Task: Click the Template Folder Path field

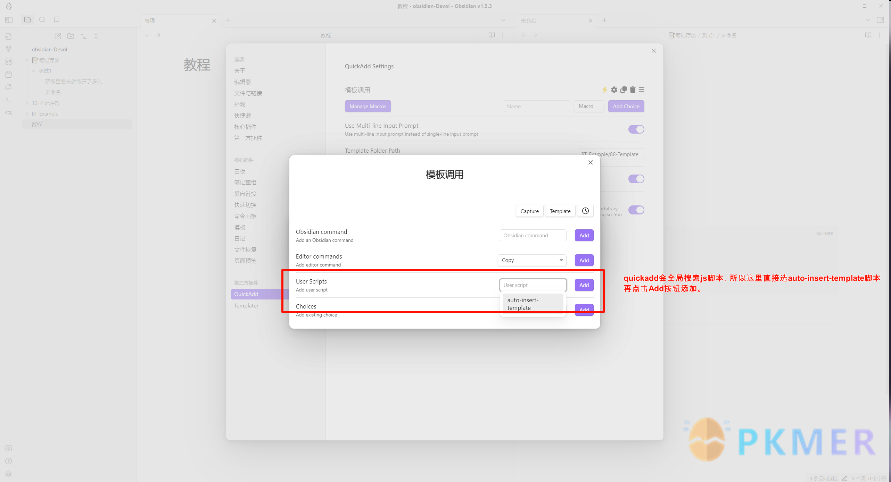Action: [x=611, y=154]
